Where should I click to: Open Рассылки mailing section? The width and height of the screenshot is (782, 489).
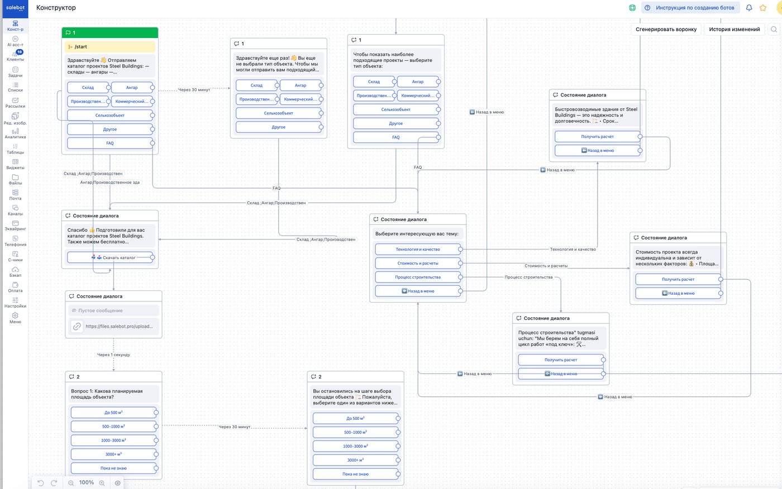[x=15, y=103]
